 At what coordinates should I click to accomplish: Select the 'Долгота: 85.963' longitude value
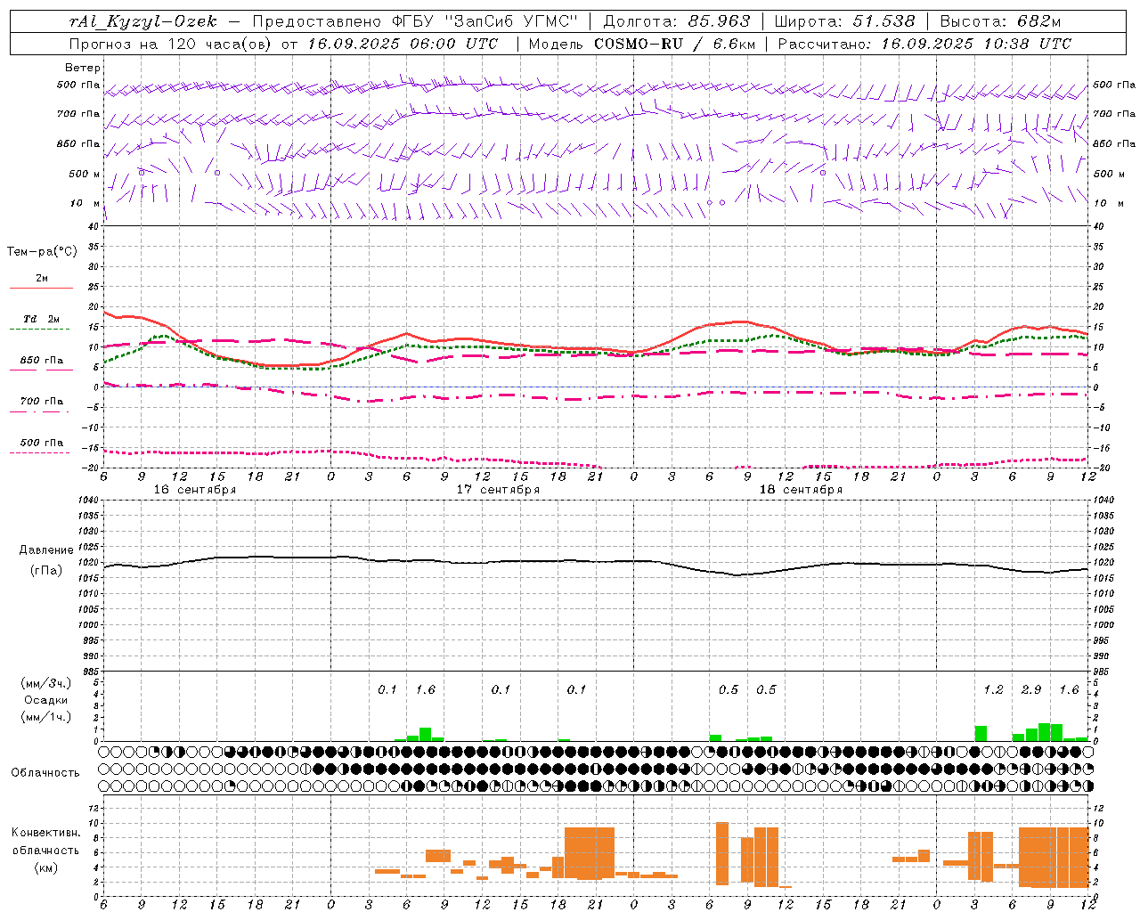[x=677, y=21]
